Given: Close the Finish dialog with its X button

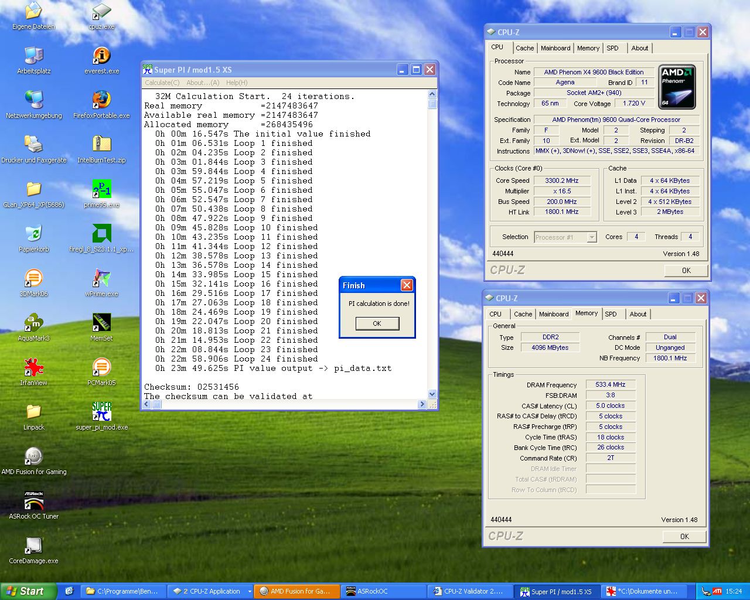Looking at the screenshot, I should coord(407,285).
